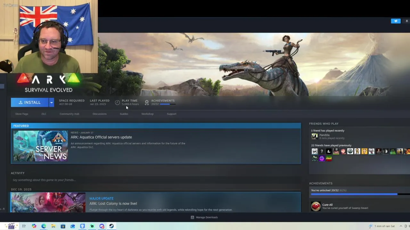Click the play time clock icon
Viewport: 410px width, 230px height.
(117, 103)
